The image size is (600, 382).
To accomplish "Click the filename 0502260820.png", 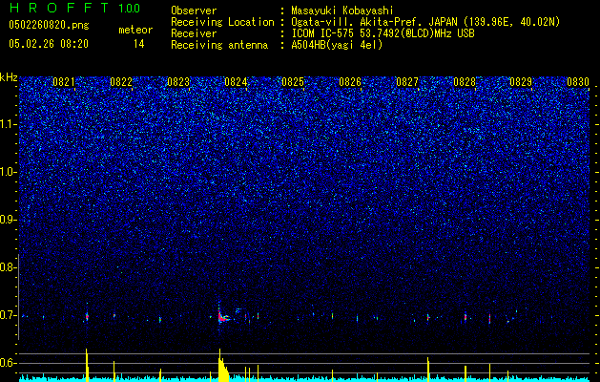I will click(49, 25).
